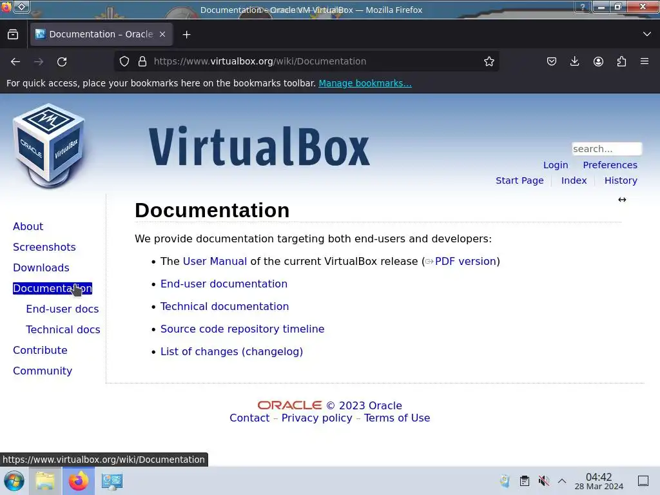The height and width of the screenshot is (495, 660).
Task: Open the Terms of Use footer link
Action: click(x=397, y=418)
